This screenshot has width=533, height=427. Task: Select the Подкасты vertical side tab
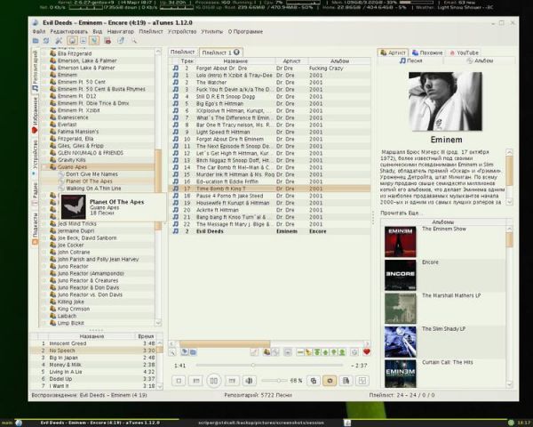pos(35,229)
